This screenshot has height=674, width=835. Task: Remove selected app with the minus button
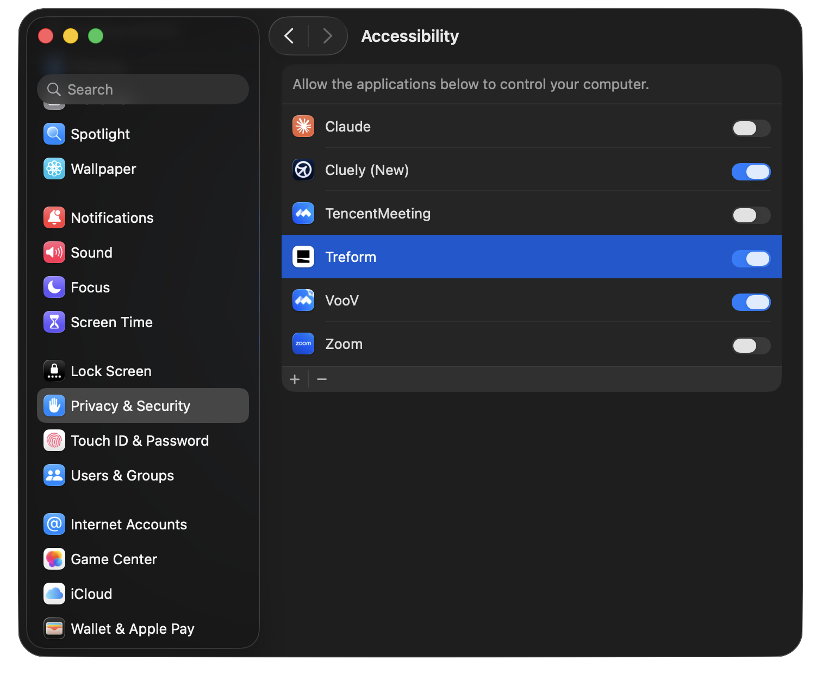[322, 379]
